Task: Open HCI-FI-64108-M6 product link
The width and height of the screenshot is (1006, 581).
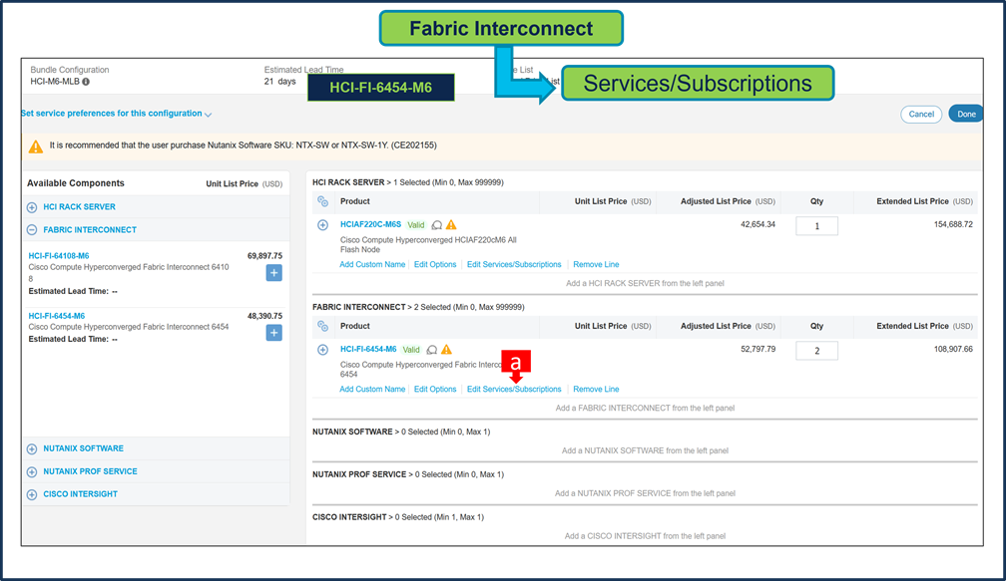Action: (59, 255)
